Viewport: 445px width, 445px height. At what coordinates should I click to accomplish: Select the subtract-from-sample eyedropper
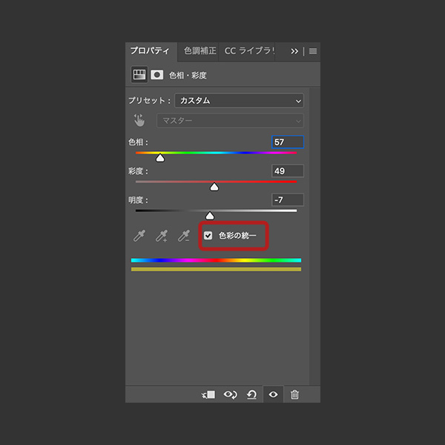183,237
